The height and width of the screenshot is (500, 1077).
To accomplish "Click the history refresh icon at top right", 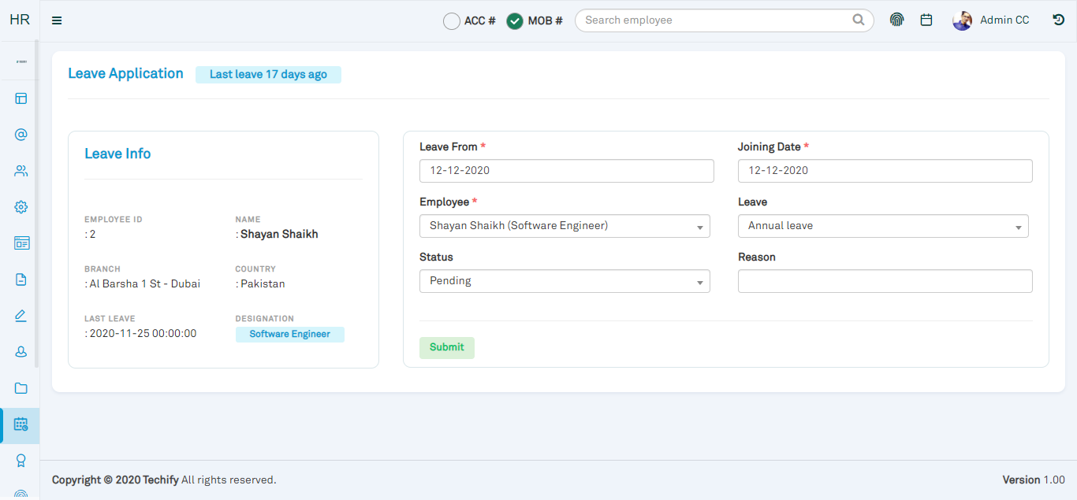I will (1059, 20).
